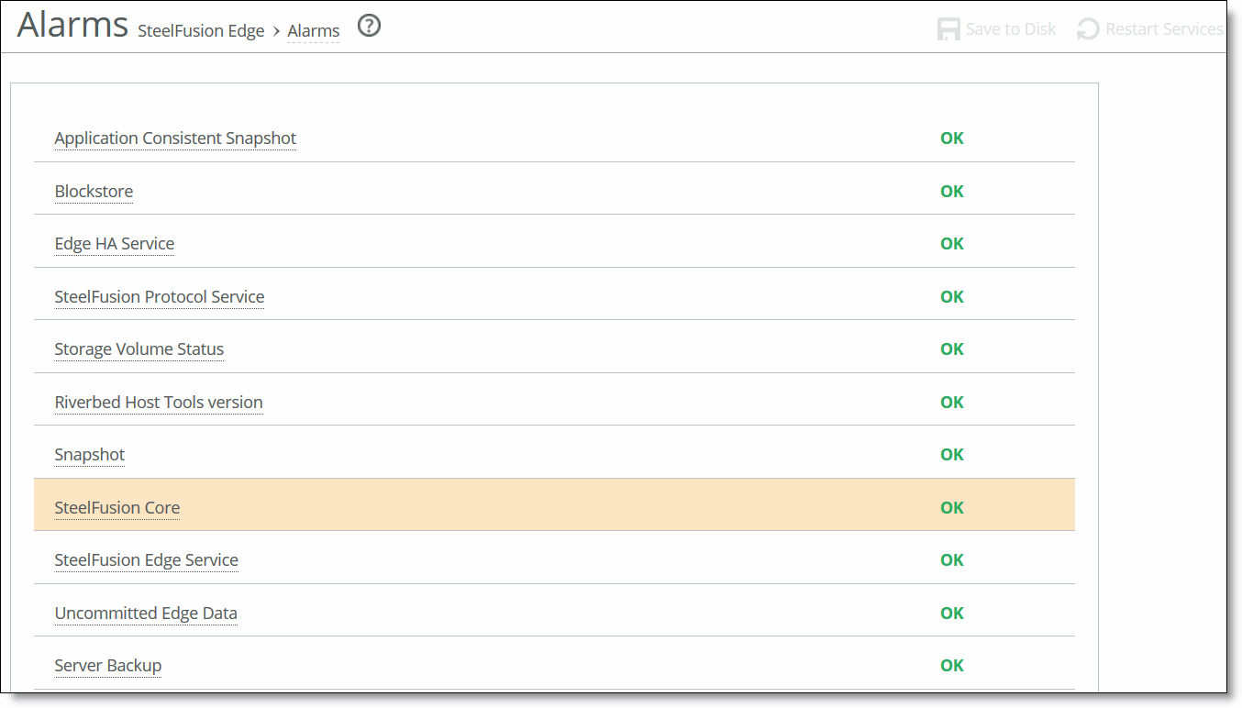Open Storage Volume Status alarm

139,349
